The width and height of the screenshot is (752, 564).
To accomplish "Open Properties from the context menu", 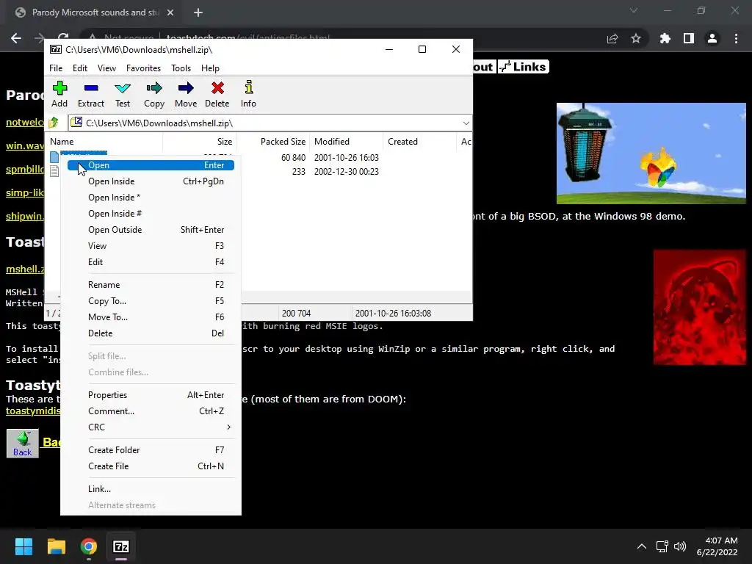I will [x=151, y=394].
